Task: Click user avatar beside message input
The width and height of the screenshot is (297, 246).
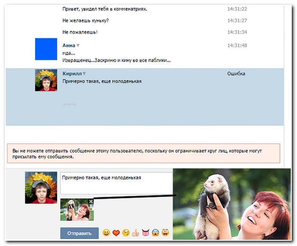Action: click(41, 188)
